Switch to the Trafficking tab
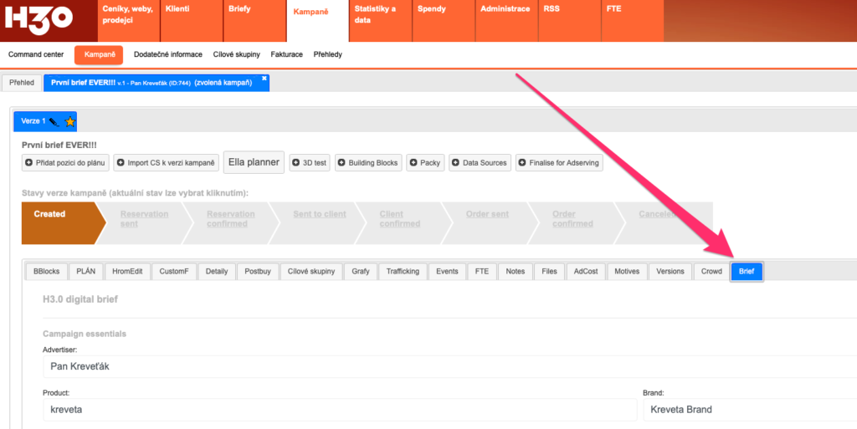The image size is (857, 429). point(403,271)
